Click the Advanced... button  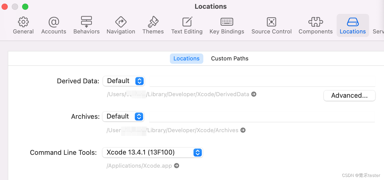click(x=349, y=96)
